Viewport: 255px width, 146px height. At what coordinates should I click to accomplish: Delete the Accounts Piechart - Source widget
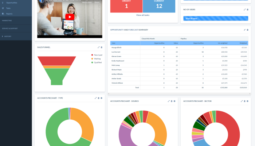point(172,101)
